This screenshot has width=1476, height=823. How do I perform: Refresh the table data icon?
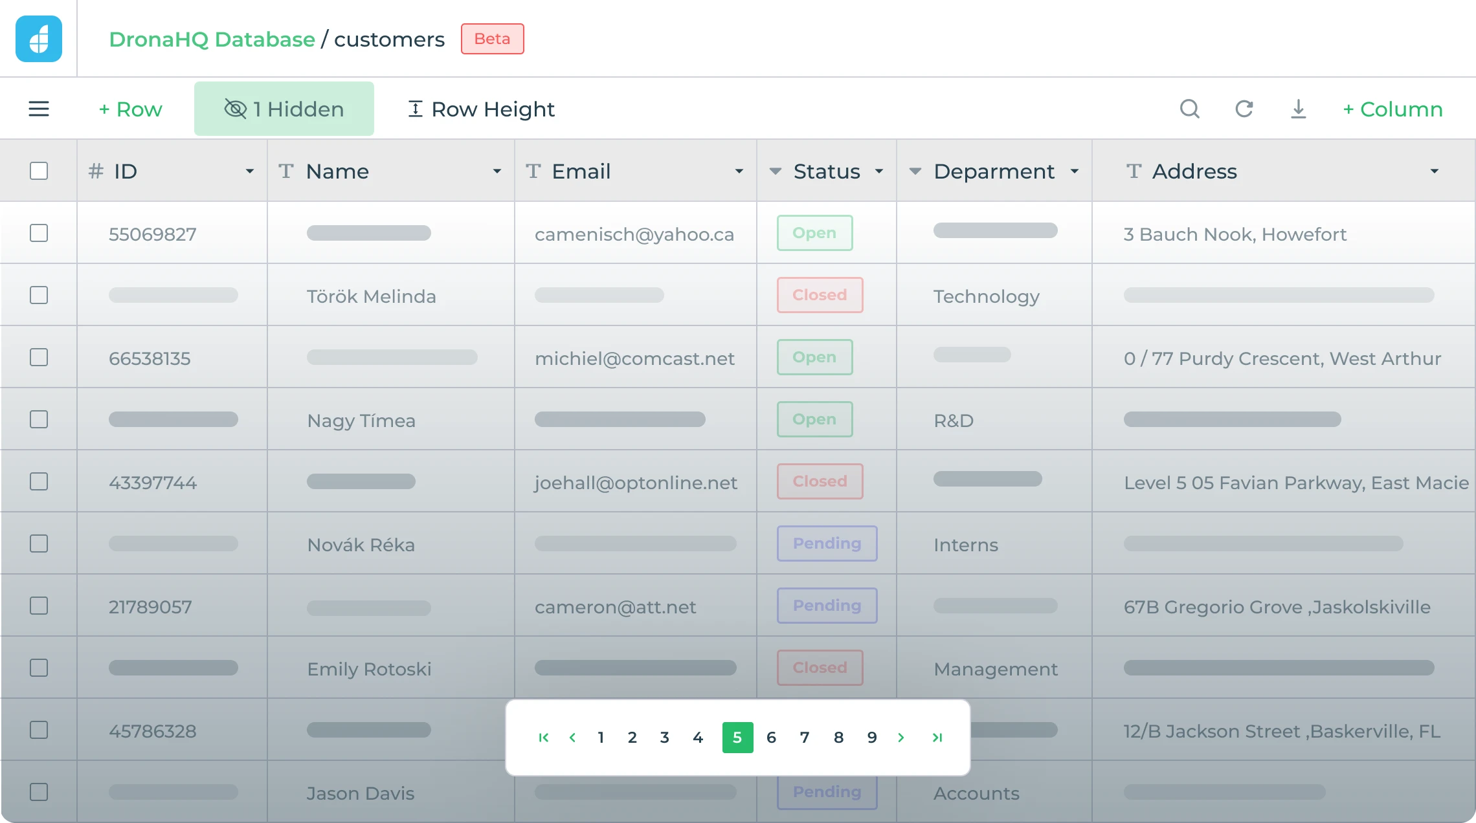click(x=1244, y=109)
